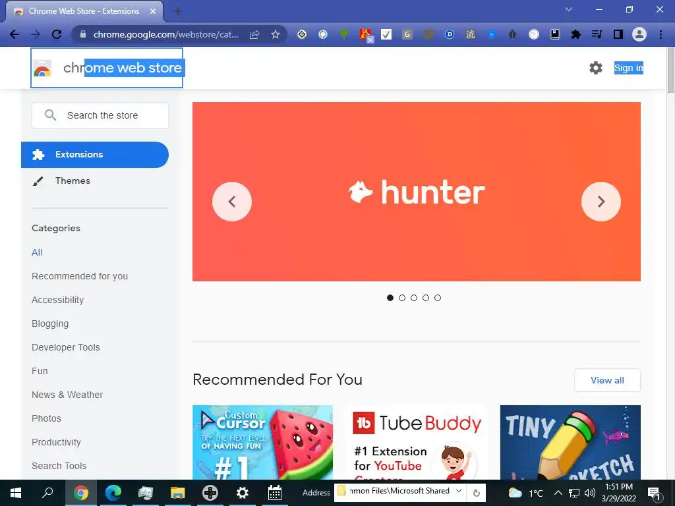Open a new tab with plus button
The height and width of the screenshot is (506, 675).
point(178,11)
